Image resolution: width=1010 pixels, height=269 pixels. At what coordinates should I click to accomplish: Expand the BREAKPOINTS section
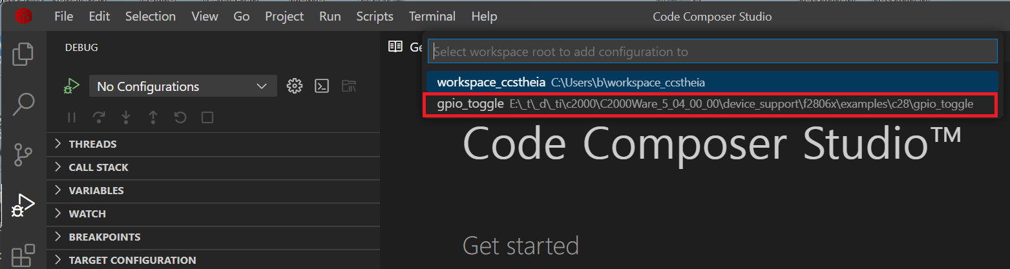click(x=213, y=237)
